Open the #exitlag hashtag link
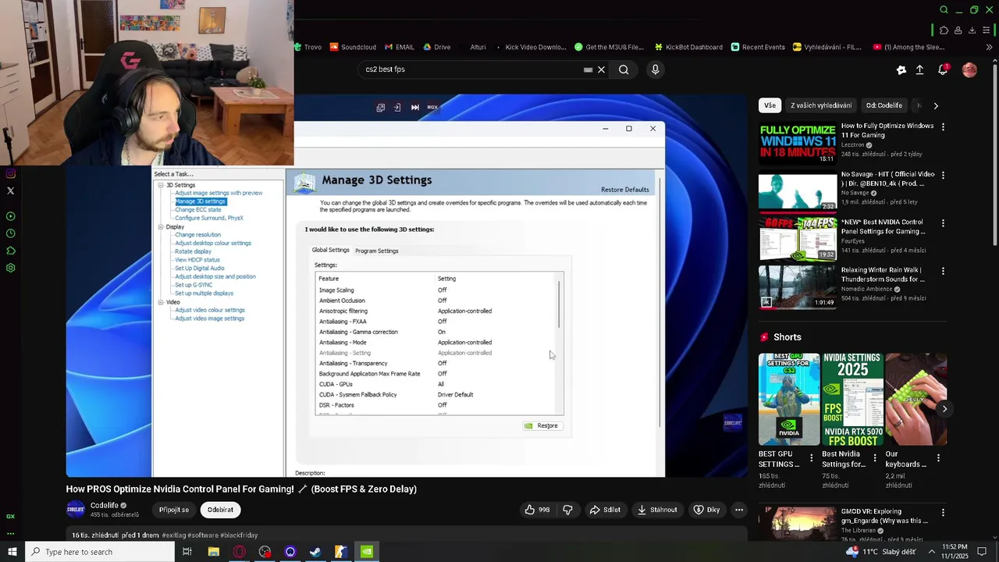 173,535
